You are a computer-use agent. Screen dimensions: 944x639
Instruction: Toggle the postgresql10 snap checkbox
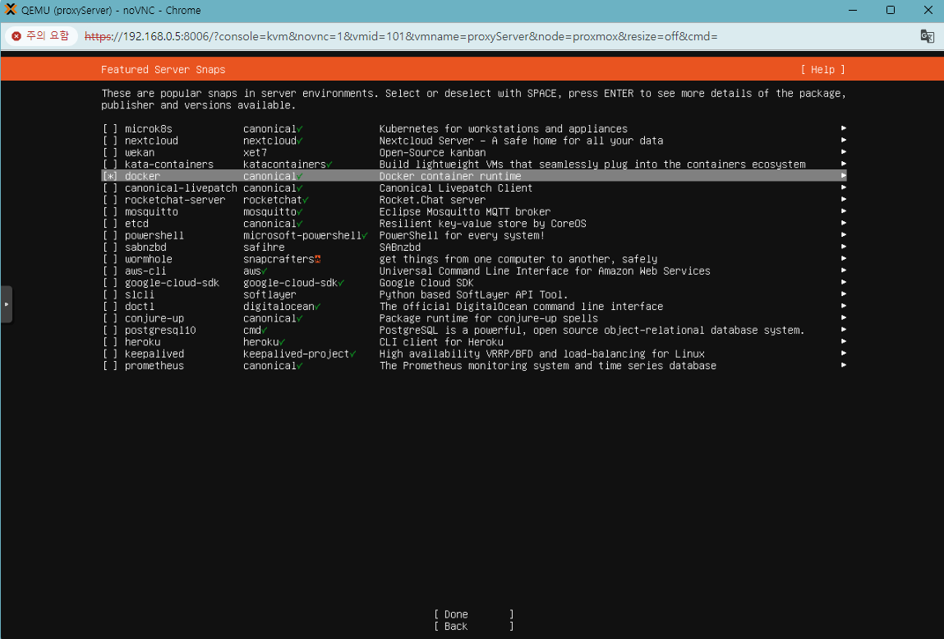click(x=110, y=331)
